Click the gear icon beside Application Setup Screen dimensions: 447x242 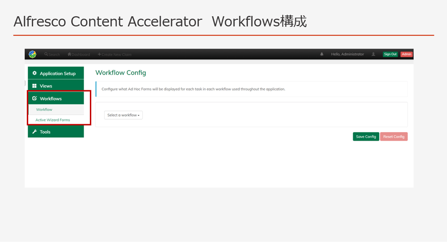(34, 73)
